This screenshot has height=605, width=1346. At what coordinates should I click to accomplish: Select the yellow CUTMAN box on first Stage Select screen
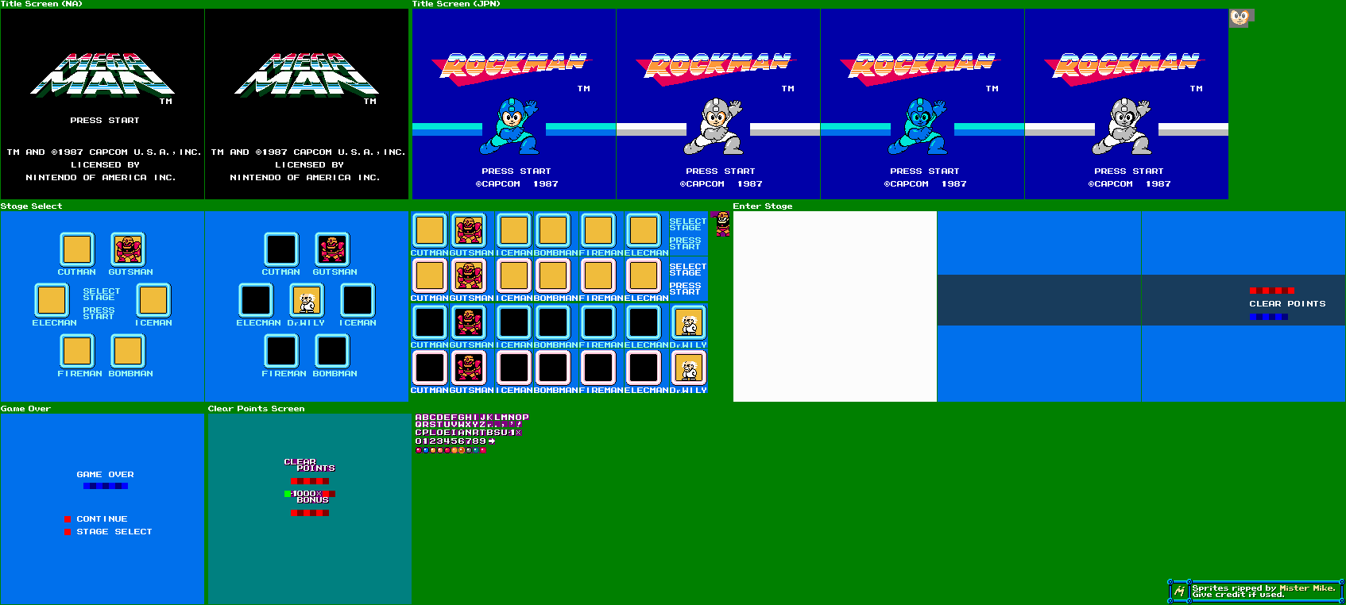[x=77, y=249]
